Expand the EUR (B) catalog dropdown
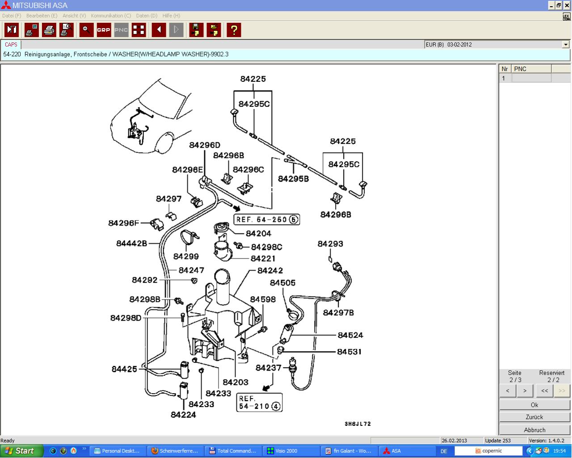Image resolution: width=572 pixels, height=458 pixels. click(x=565, y=45)
